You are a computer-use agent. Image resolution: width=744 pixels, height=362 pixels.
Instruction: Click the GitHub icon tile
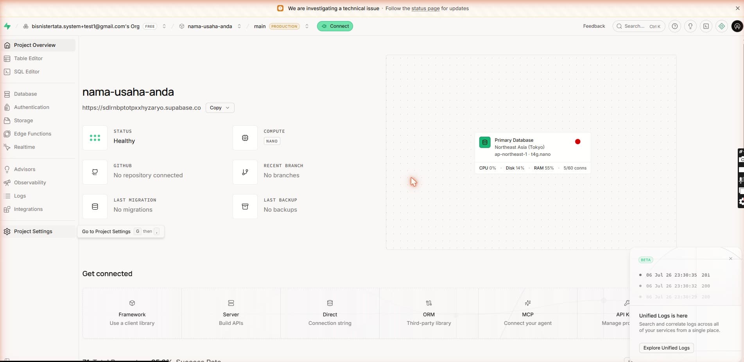pos(95,172)
